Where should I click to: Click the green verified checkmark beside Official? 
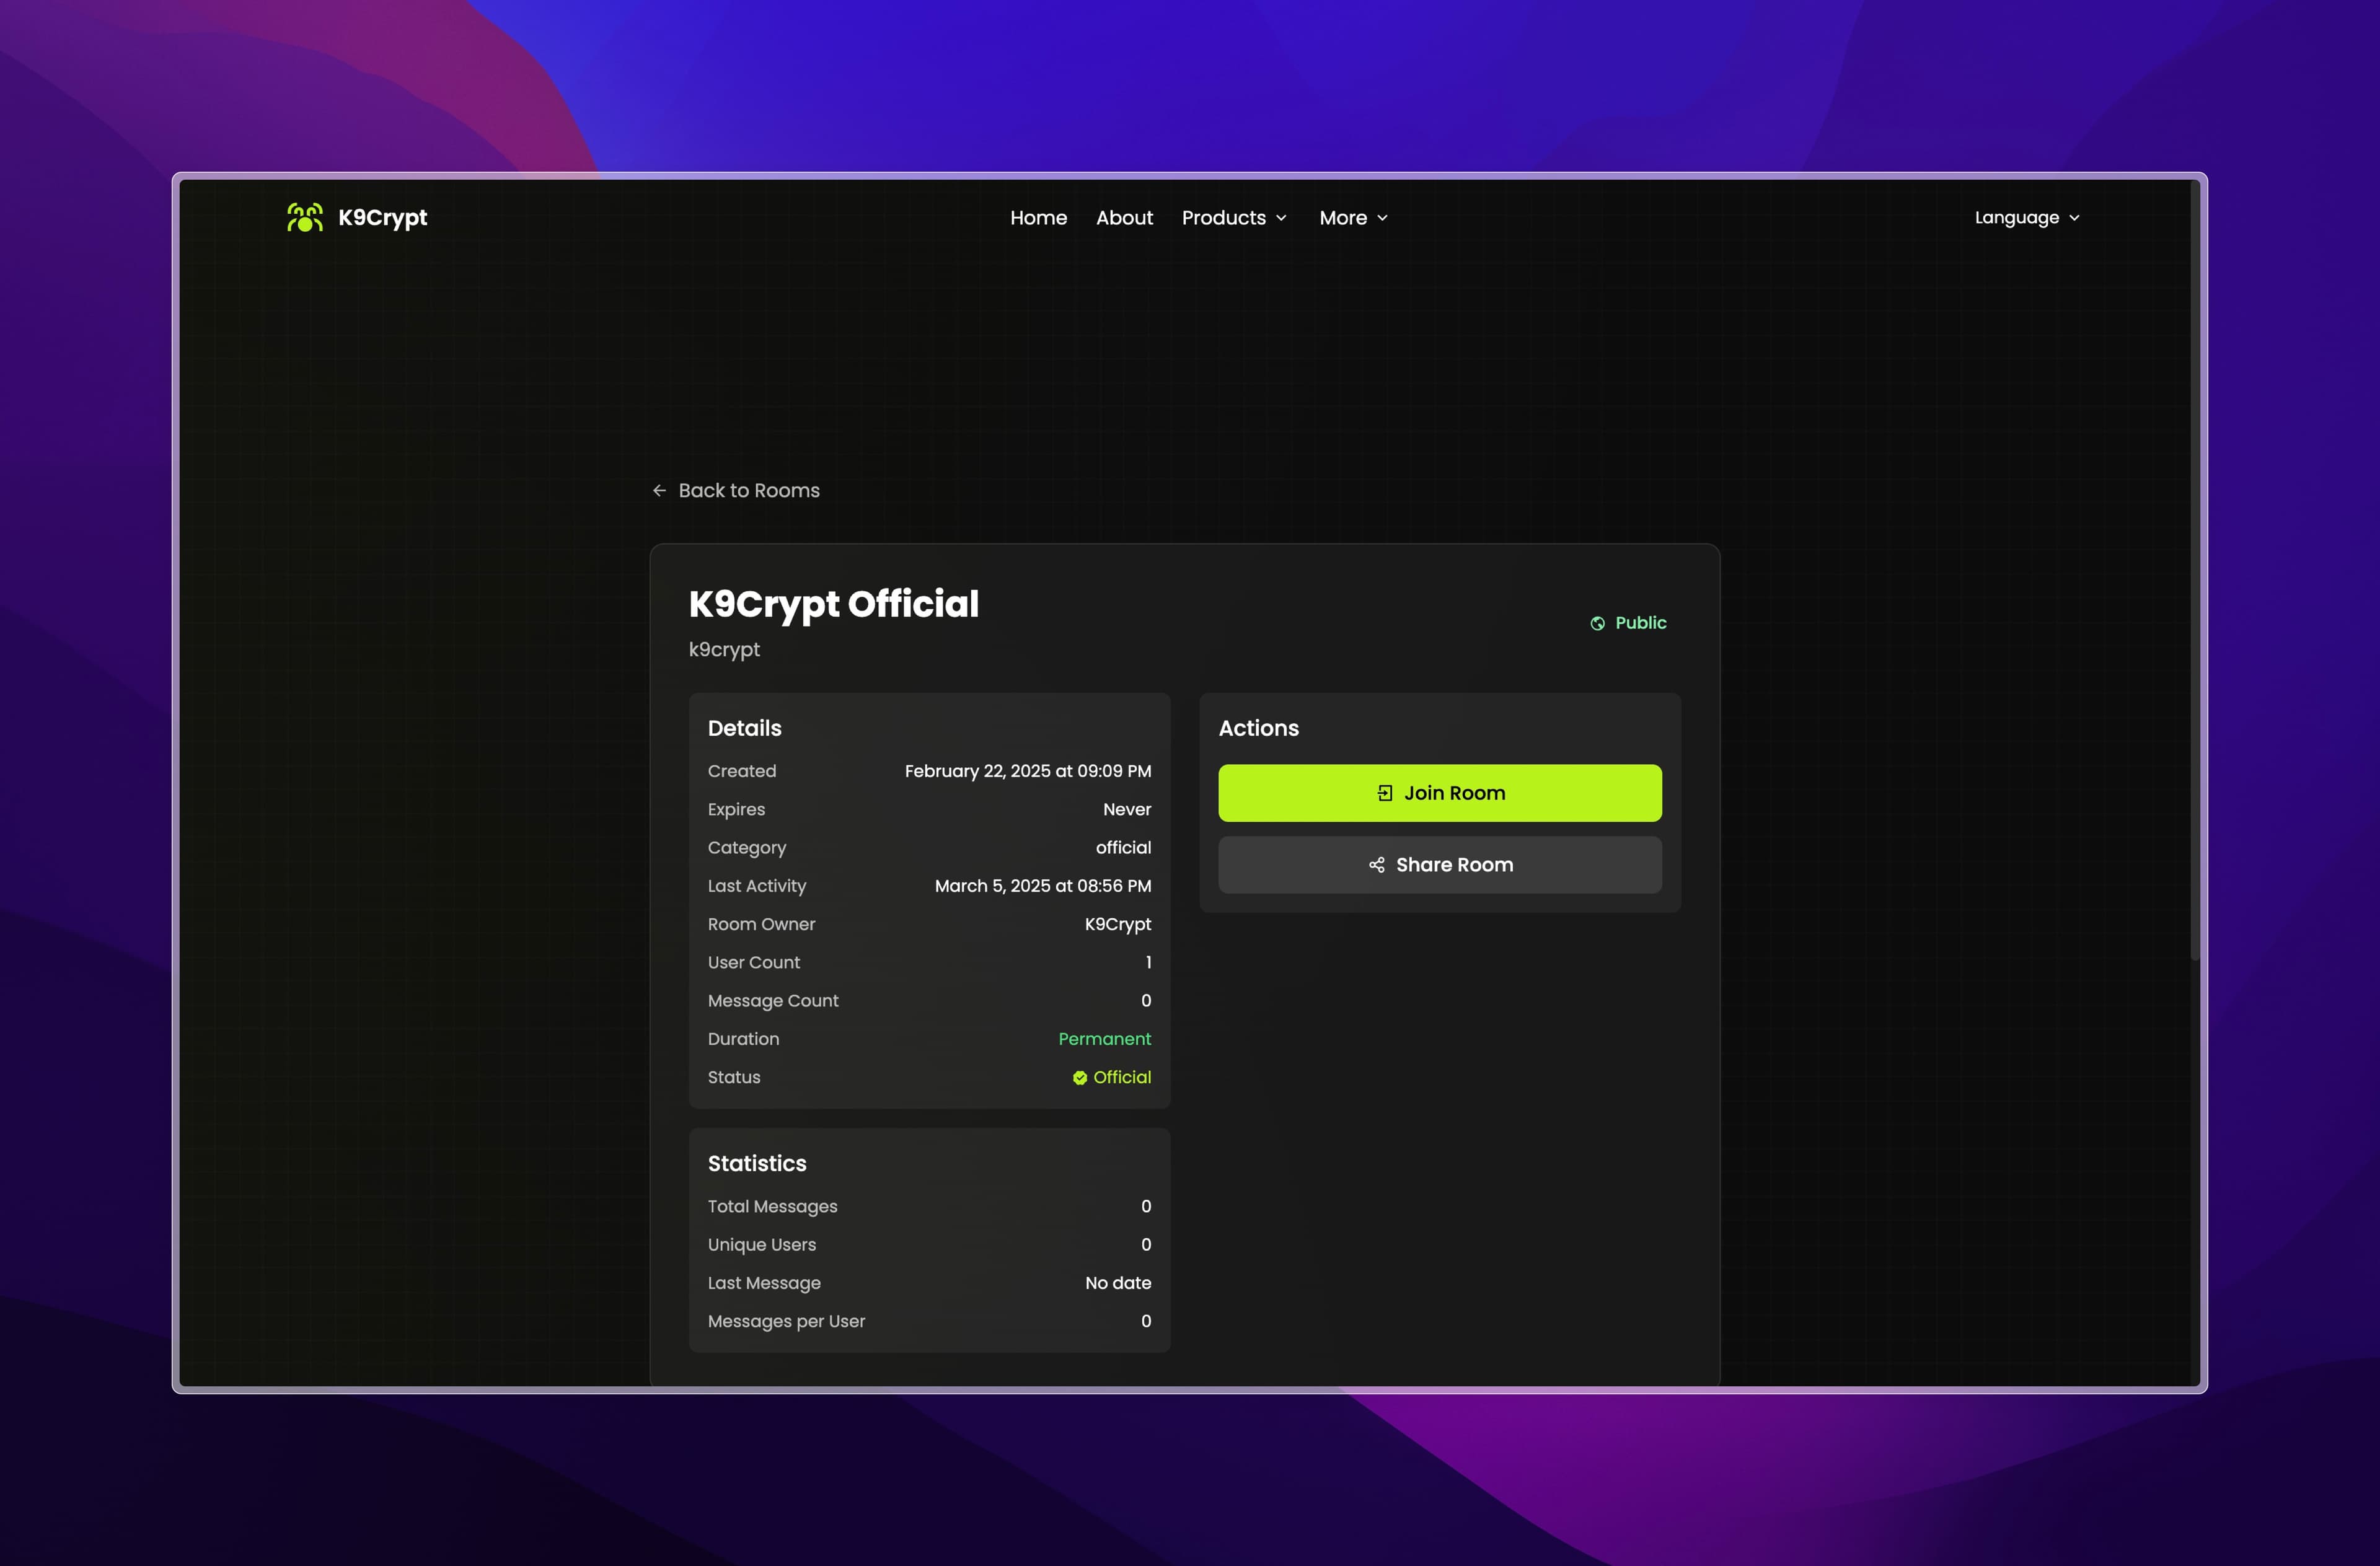click(x=1080, y=1078)
